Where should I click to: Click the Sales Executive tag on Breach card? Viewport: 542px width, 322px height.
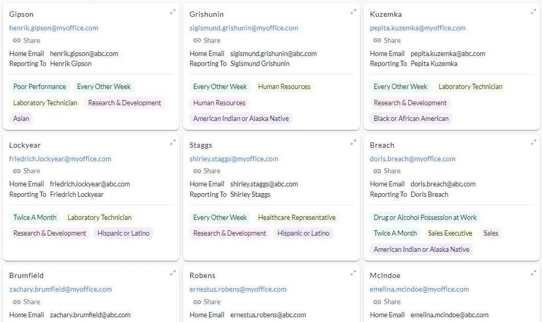click(x=450, y=233)
